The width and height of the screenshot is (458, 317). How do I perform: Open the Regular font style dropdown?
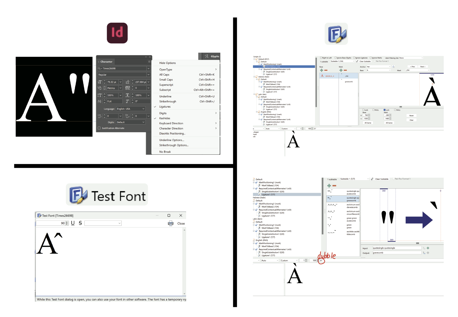tap(149, 75)
